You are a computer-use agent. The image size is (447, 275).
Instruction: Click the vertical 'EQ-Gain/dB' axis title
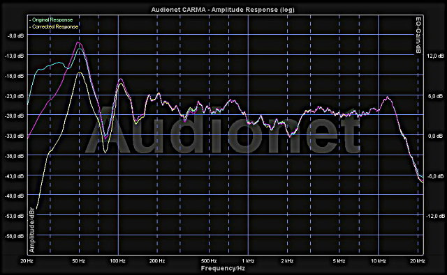(x=418, y=36)
